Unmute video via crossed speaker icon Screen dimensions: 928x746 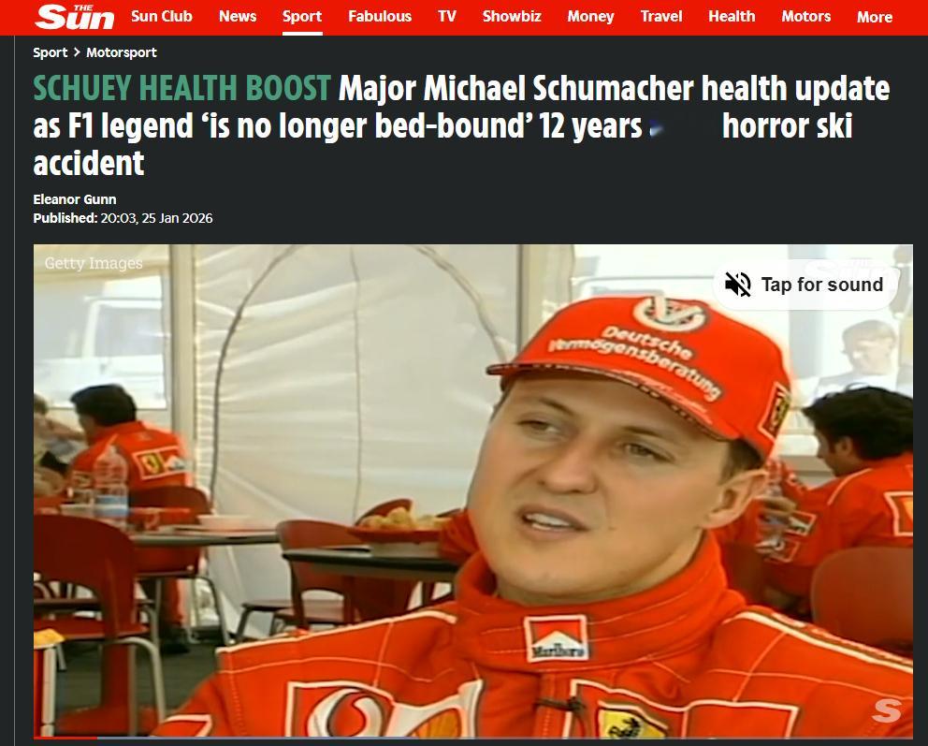coord(737,285)
